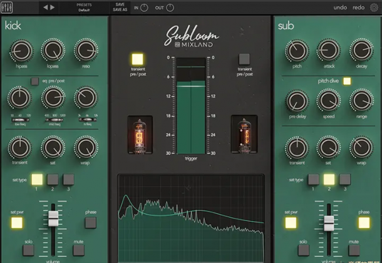Image resolution: width=382 pixels, height=263 pixels.
Task: Select sub sat type 3
Action: pos(345,180)
